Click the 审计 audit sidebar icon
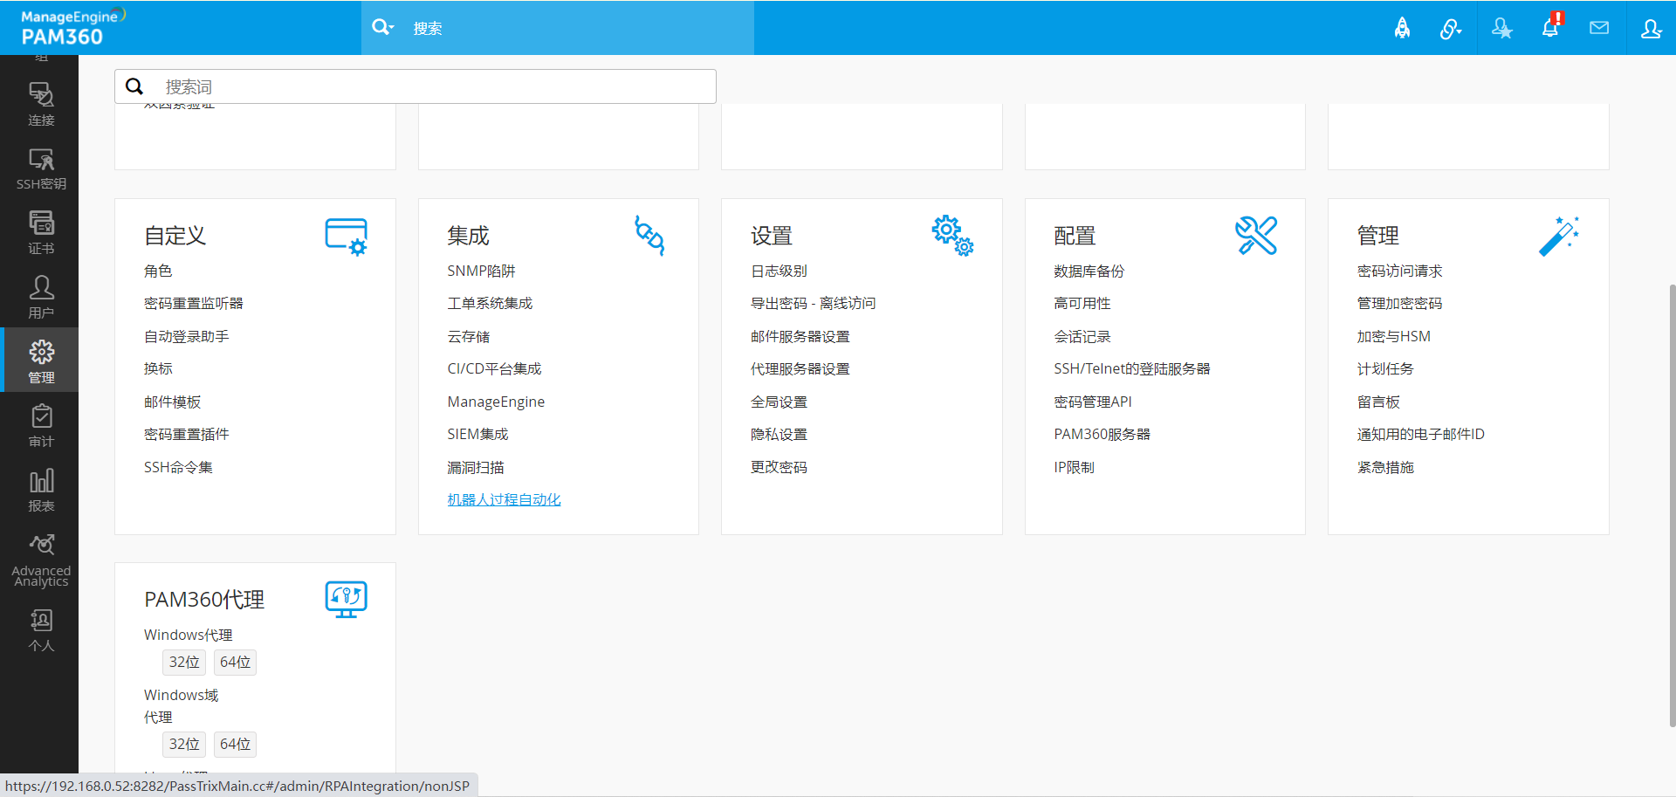Screen dimensions: 1676x797 pos(41,426)
